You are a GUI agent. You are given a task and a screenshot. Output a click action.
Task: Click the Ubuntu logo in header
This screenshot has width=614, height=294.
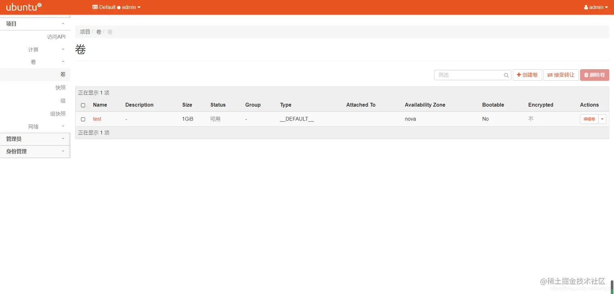tap(24, 7)
